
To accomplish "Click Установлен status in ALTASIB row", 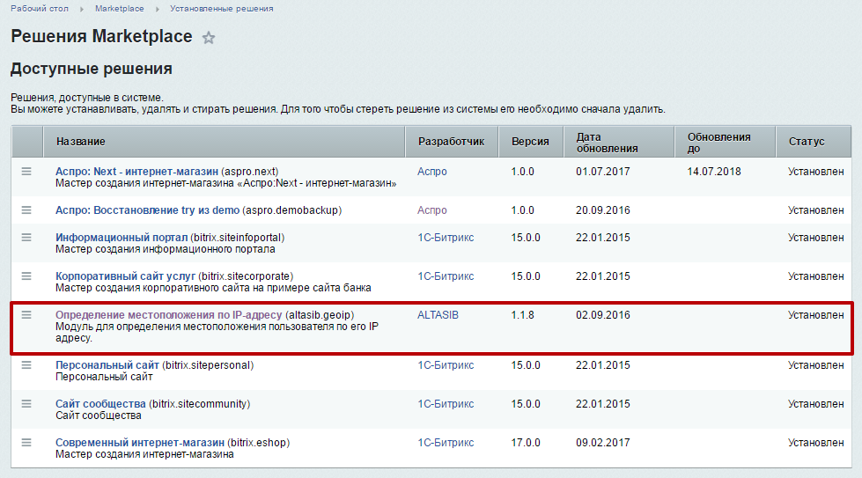I will point(816,315).
